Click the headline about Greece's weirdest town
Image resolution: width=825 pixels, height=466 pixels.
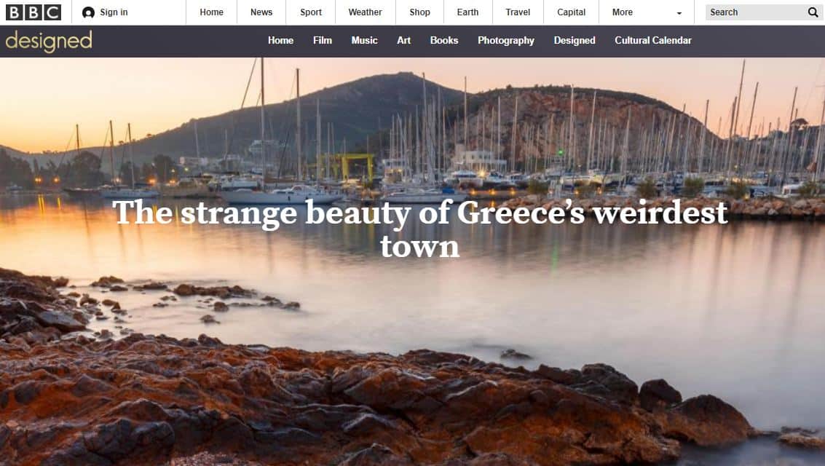[420, 229]
